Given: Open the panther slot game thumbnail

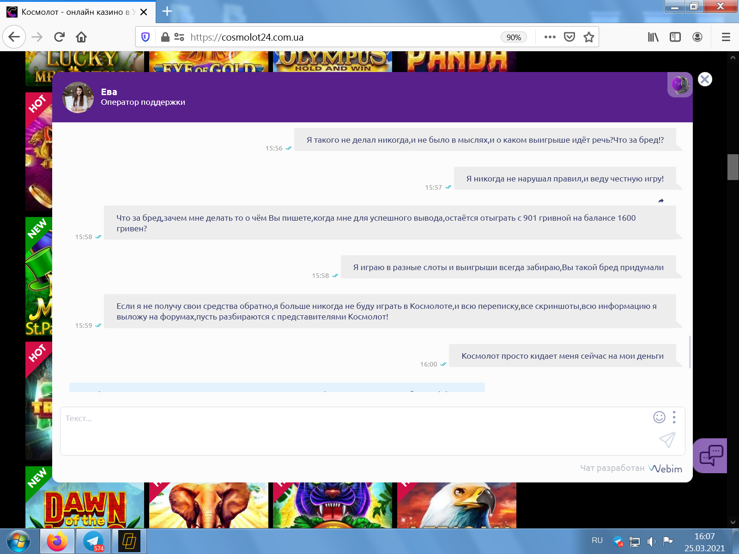Looking at the screenshot, I should (333, 505).
